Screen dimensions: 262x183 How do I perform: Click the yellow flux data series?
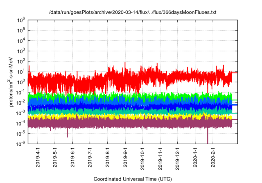tap(130, 116)
